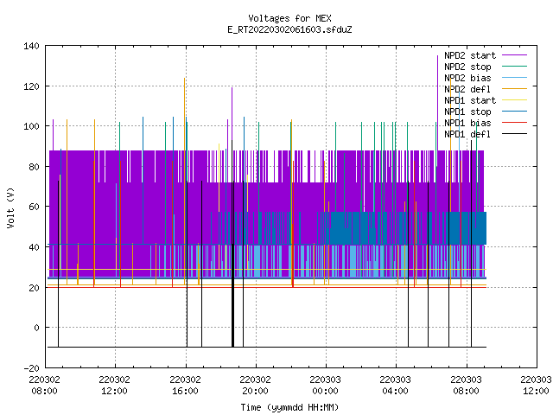
Task: Click the NPD1 bias legend label
Action: (x=467, y=123)
